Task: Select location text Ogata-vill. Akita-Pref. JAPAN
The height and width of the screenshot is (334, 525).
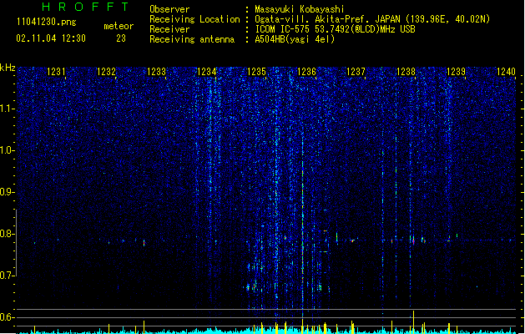Action: coord(327,19)
